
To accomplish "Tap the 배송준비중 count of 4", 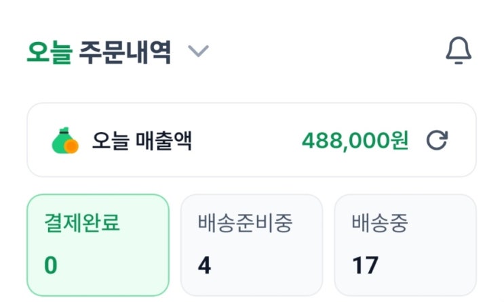I will (x=204, y=265).
